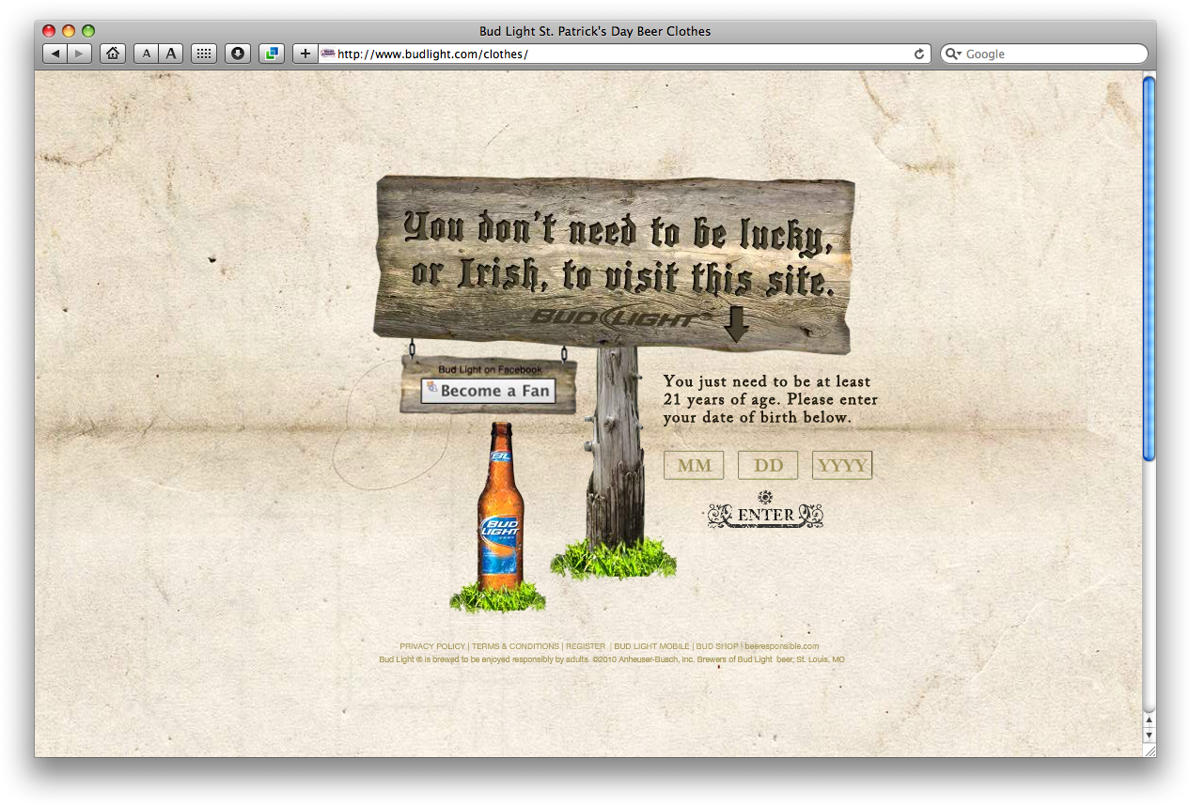Image resolution: width=1190 pixels, height=805 pixels.
Task: Select the MM month birth date field
Action: 694,465
